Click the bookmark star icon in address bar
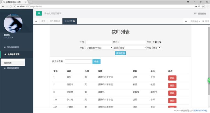210x113 pixels. (203, 6)
